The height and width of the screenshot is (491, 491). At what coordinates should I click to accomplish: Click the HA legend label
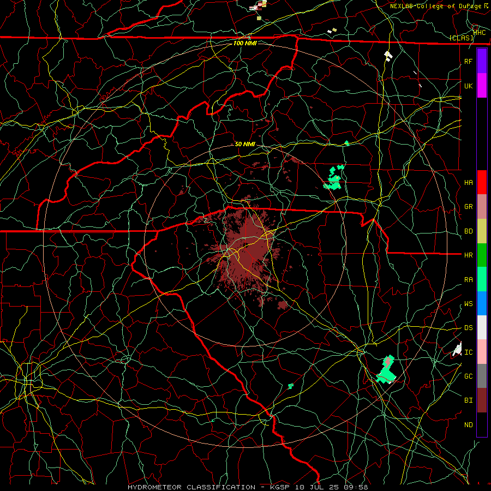(x=468, y=183)
